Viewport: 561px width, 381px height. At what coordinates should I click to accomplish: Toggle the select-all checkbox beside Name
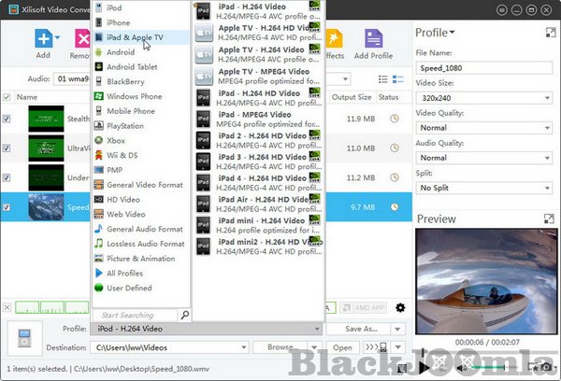[x=7, y=97]
